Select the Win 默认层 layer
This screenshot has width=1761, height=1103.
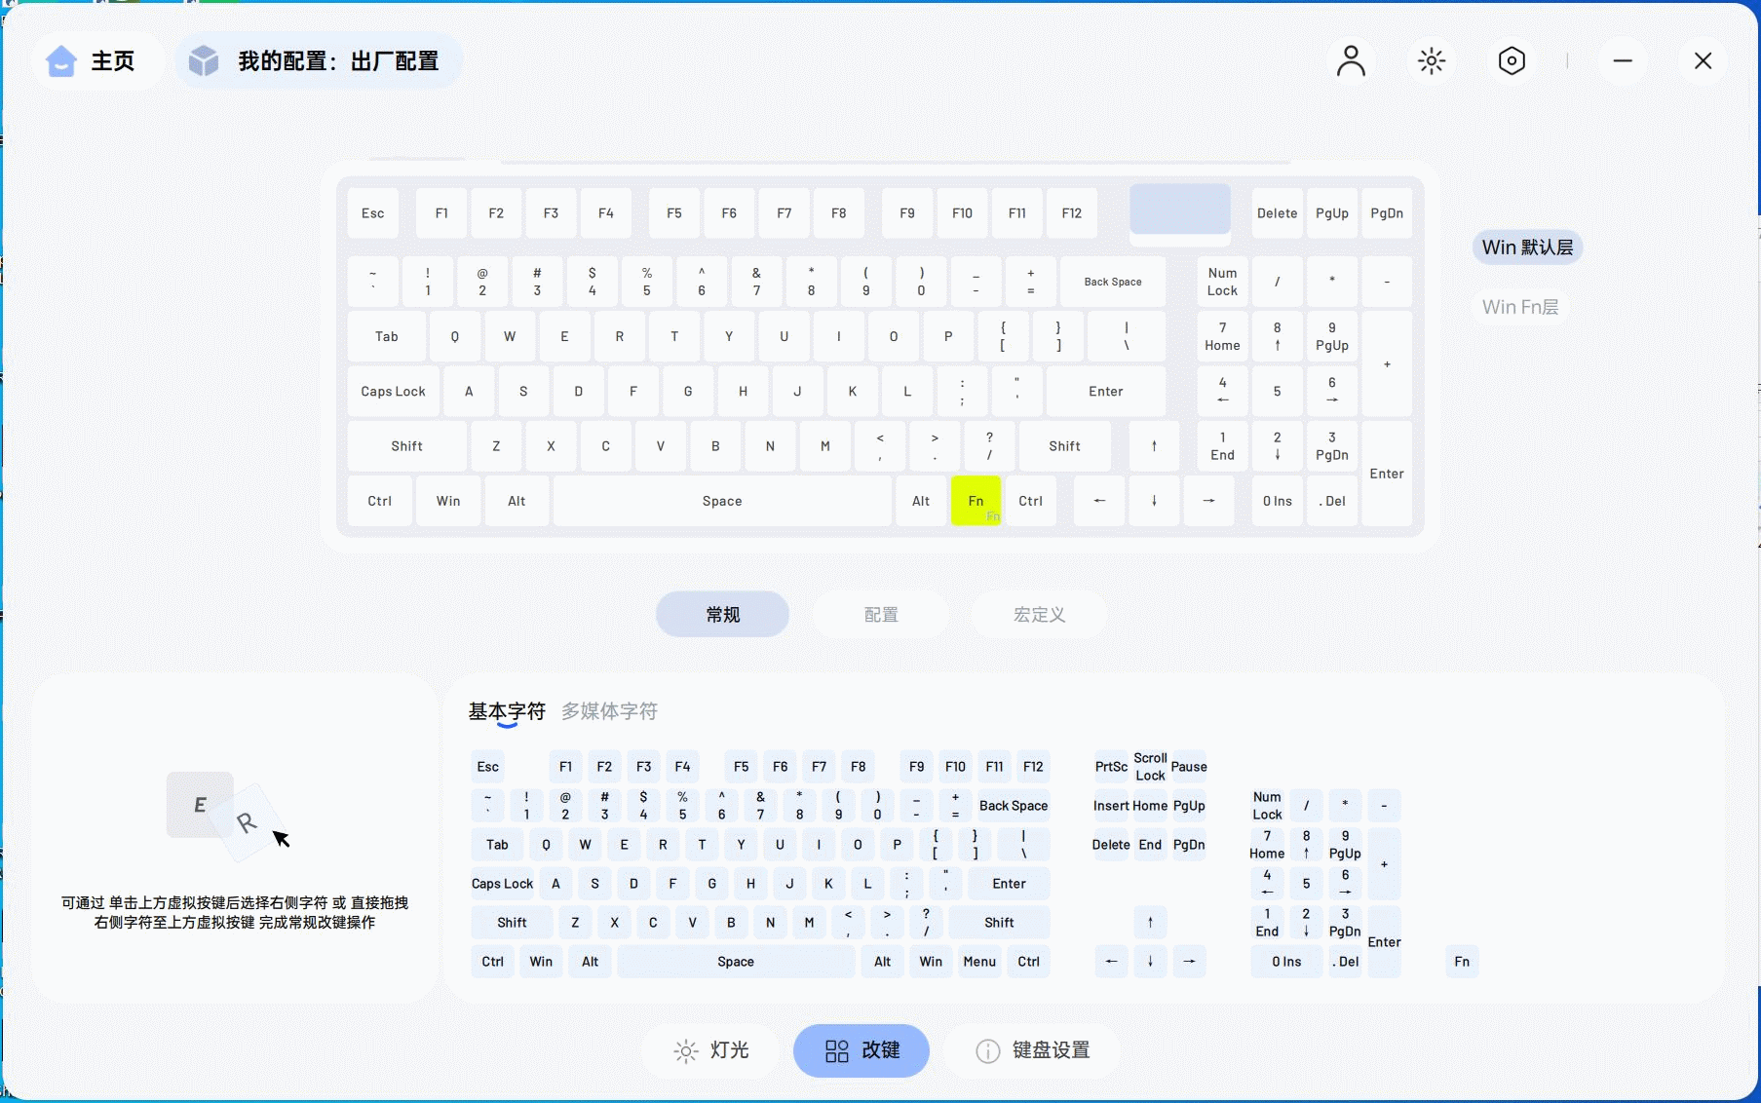click(1527, 247)
